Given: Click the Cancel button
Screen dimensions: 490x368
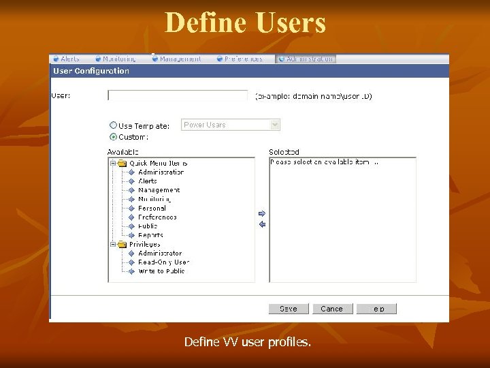Looking at the screenshot, I should (x=333, y=309).
